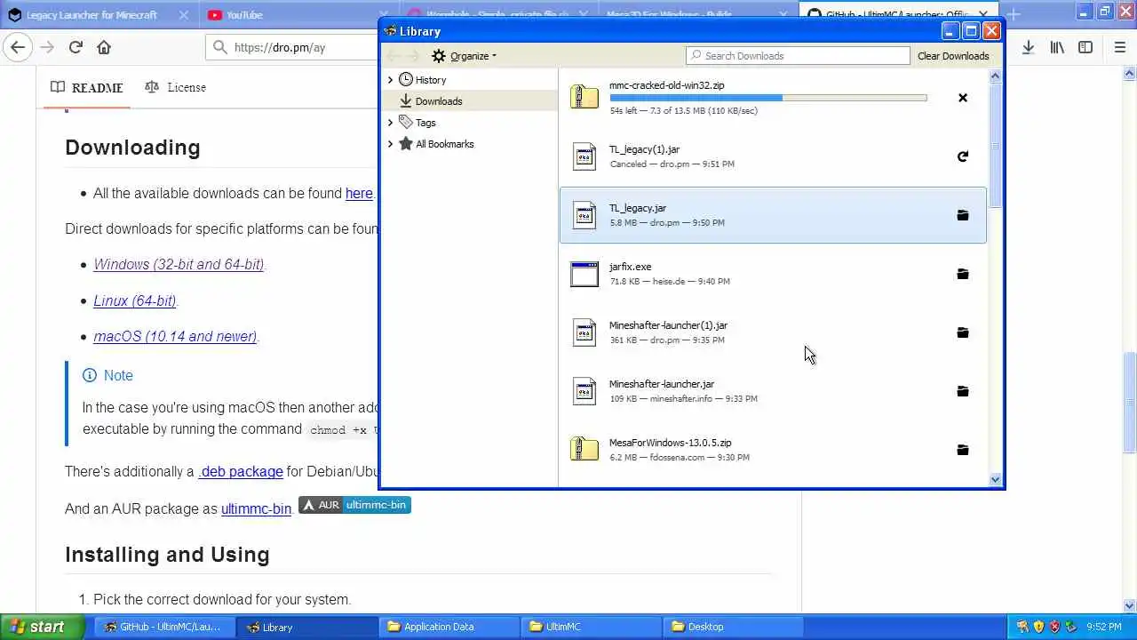Cancel the mmc-cracked-old-win32.zip download
The image size is (1137, 640).
click(x=963, y=98)
